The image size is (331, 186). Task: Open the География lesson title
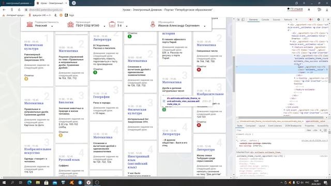click(x=101, y=97)
